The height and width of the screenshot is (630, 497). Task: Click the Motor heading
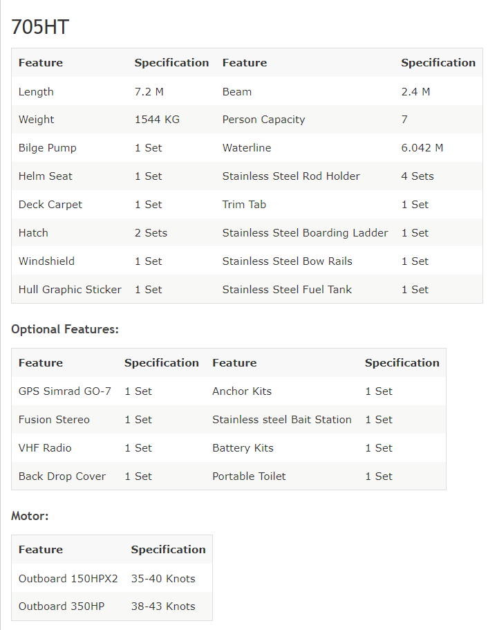30,516
